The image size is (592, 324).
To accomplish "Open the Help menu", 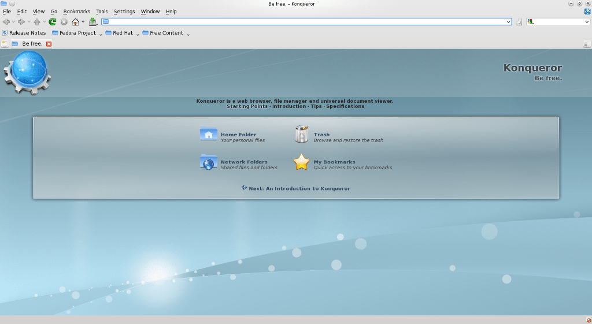I will tap(171, 12).
